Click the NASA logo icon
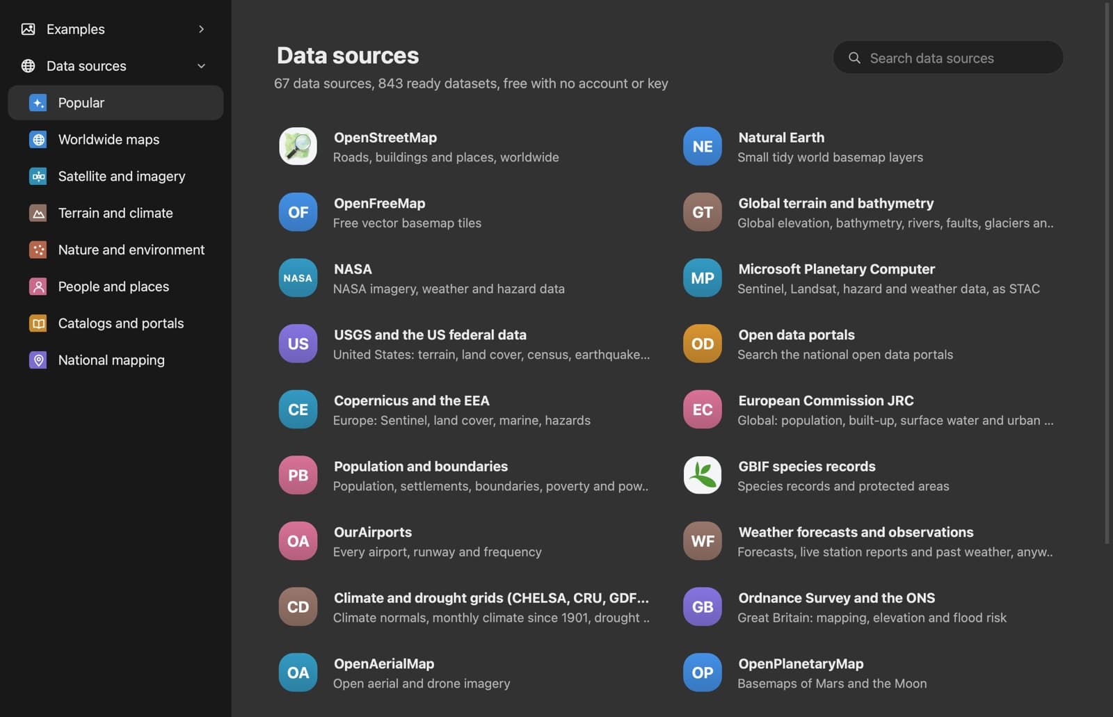This screenshot has height=717, width=1113. pos(298,277)
